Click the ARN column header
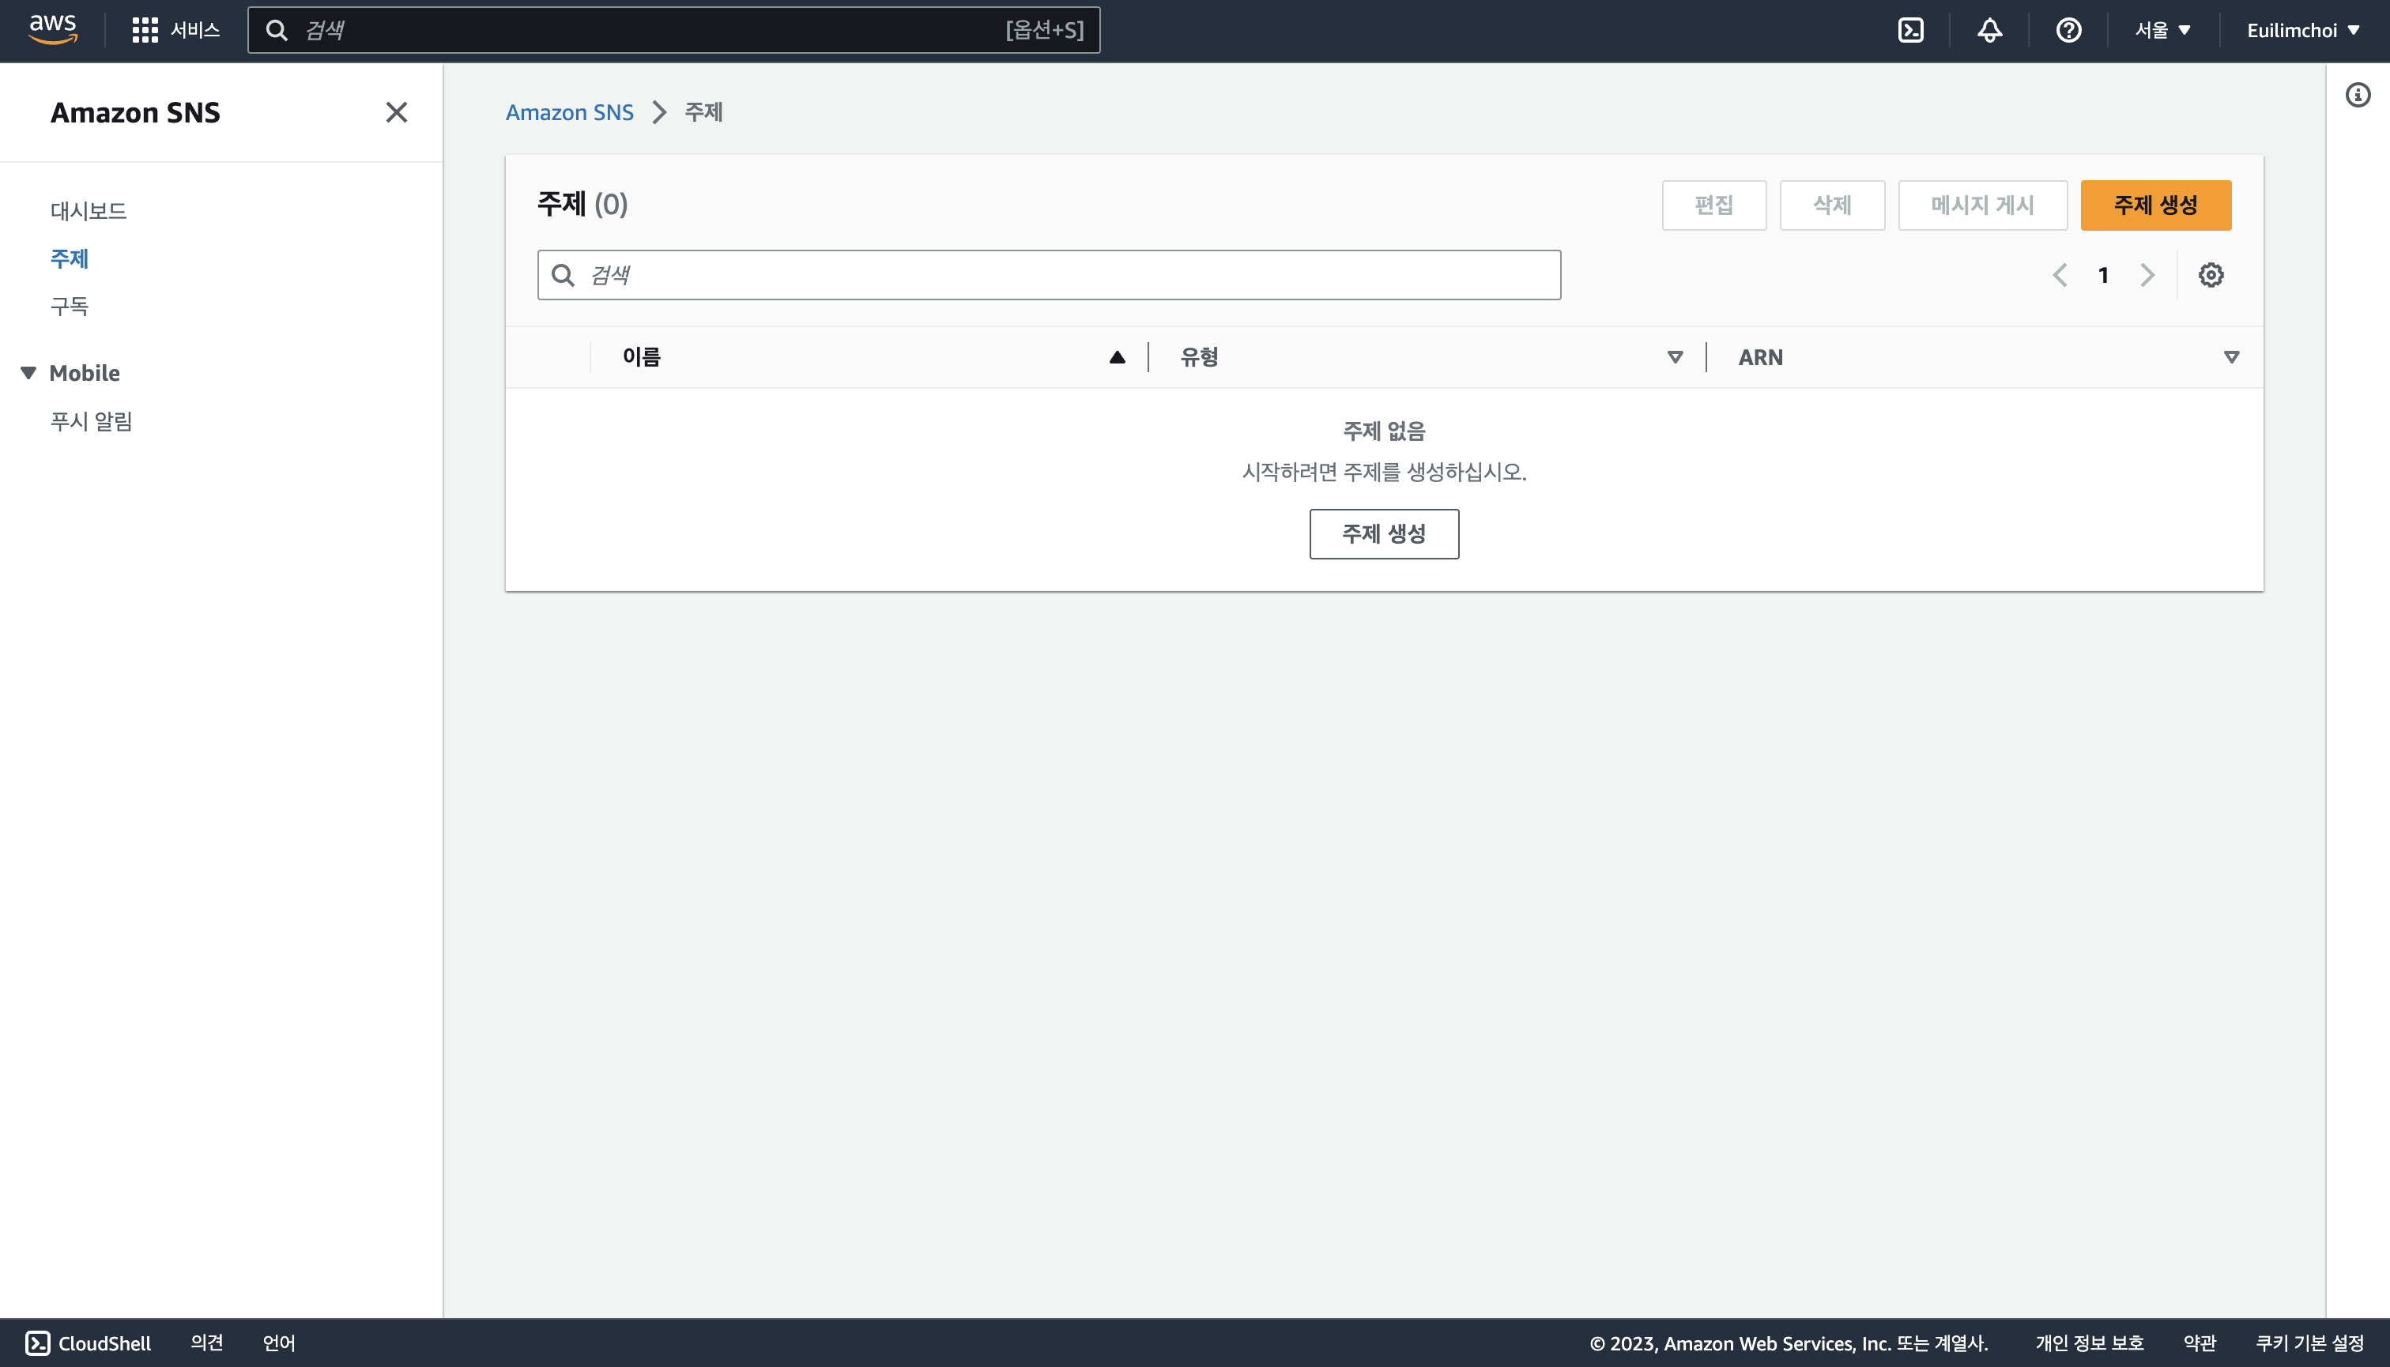This screenshot has height=1367, width=2390. click(x=1760, y=357)
